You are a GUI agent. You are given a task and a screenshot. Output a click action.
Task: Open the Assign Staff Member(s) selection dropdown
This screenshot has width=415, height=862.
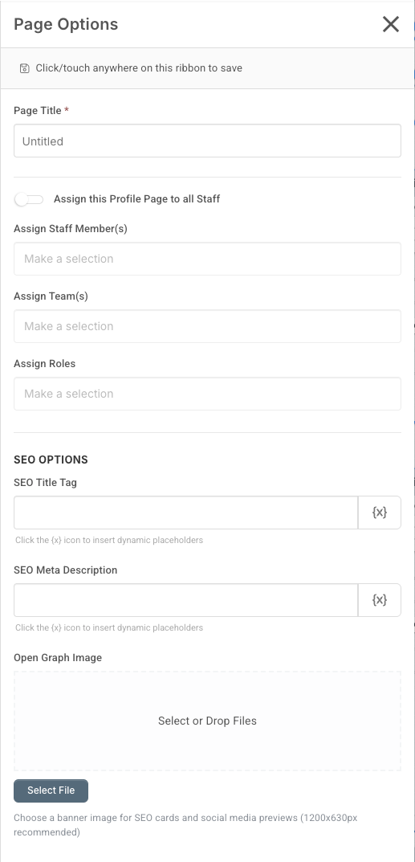tap(207, 259)
